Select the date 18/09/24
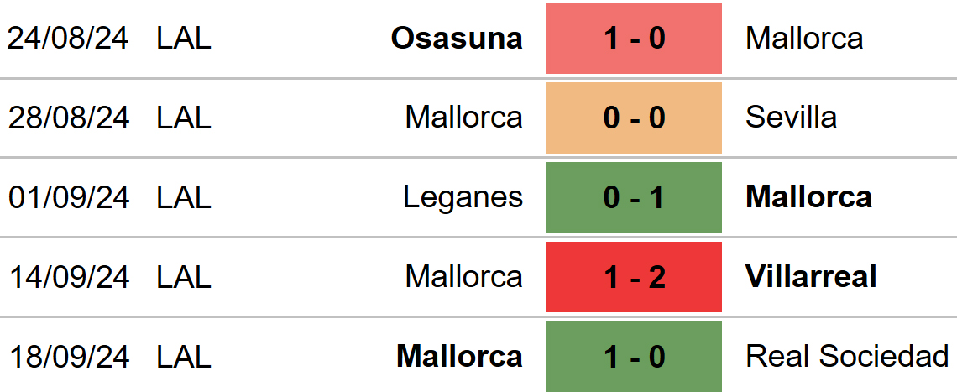 (x=70, y=357)
